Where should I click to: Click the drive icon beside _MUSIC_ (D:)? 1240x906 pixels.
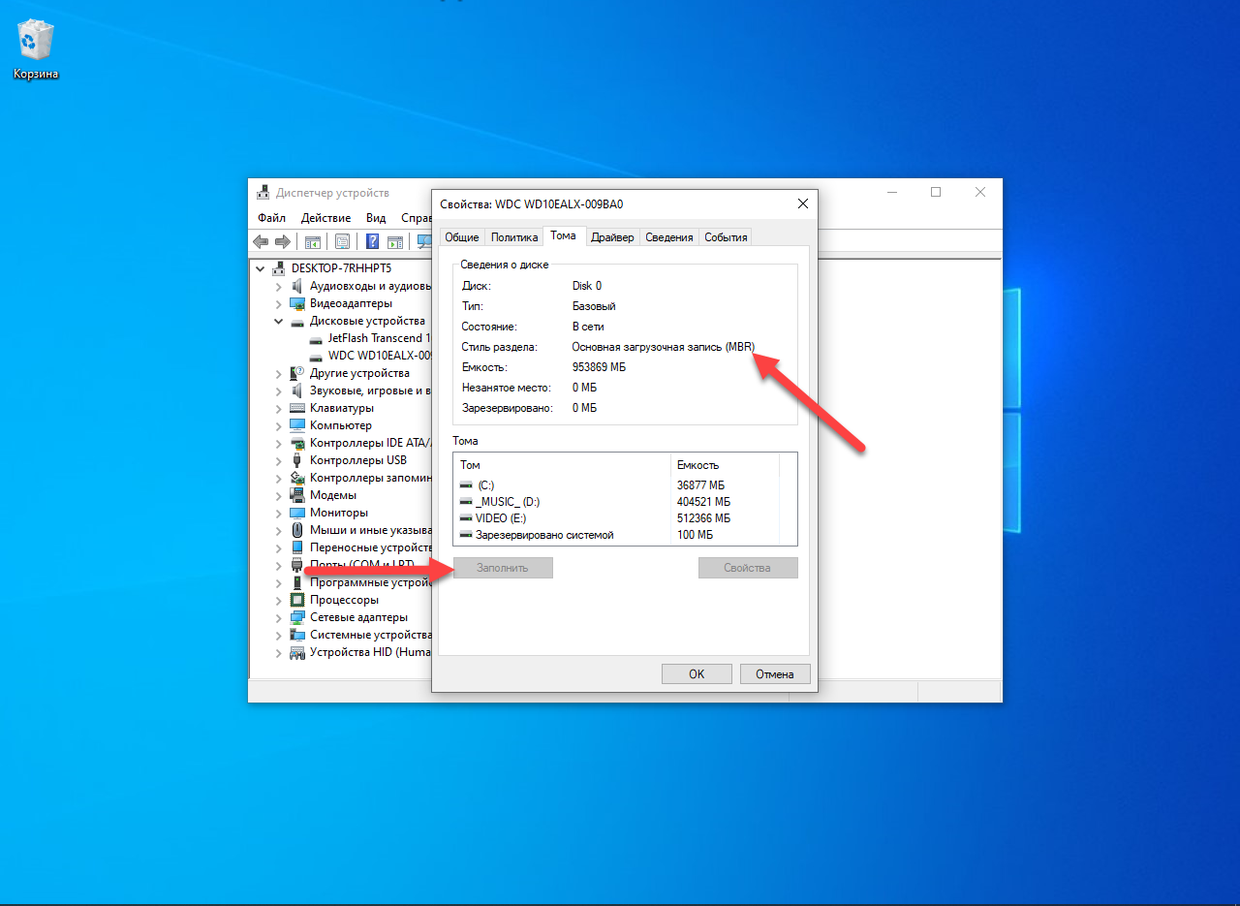(x=466, y=501)
